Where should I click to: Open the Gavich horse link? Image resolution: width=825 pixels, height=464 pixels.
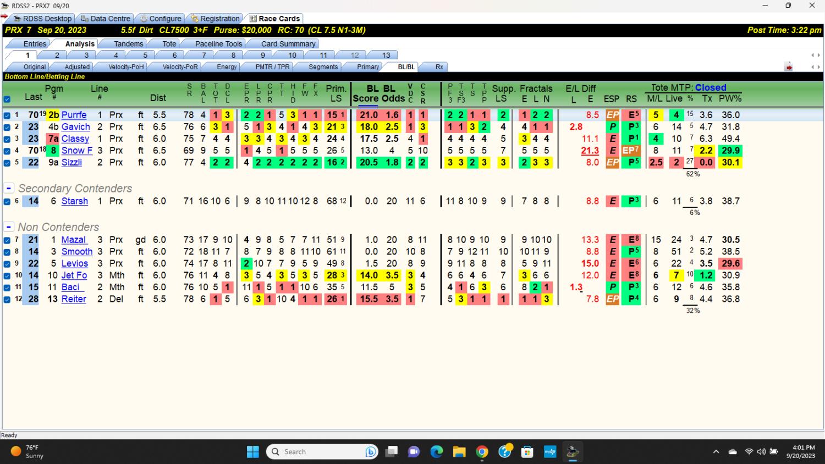tap(75, 127)
